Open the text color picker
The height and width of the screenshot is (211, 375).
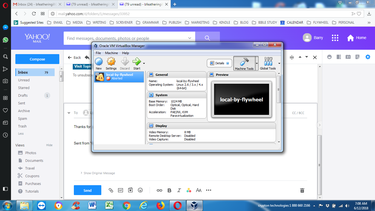[189, 190]
